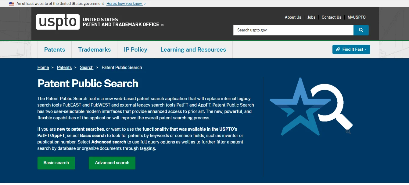409x185 pixels.
Task: Open the Find It Fast dropdown
Action: 351,49
